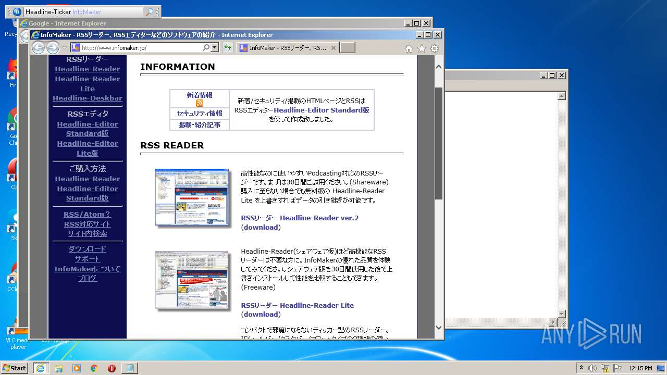
Task: Click search magnifier in IE address bar
Action: pos(206,48)
